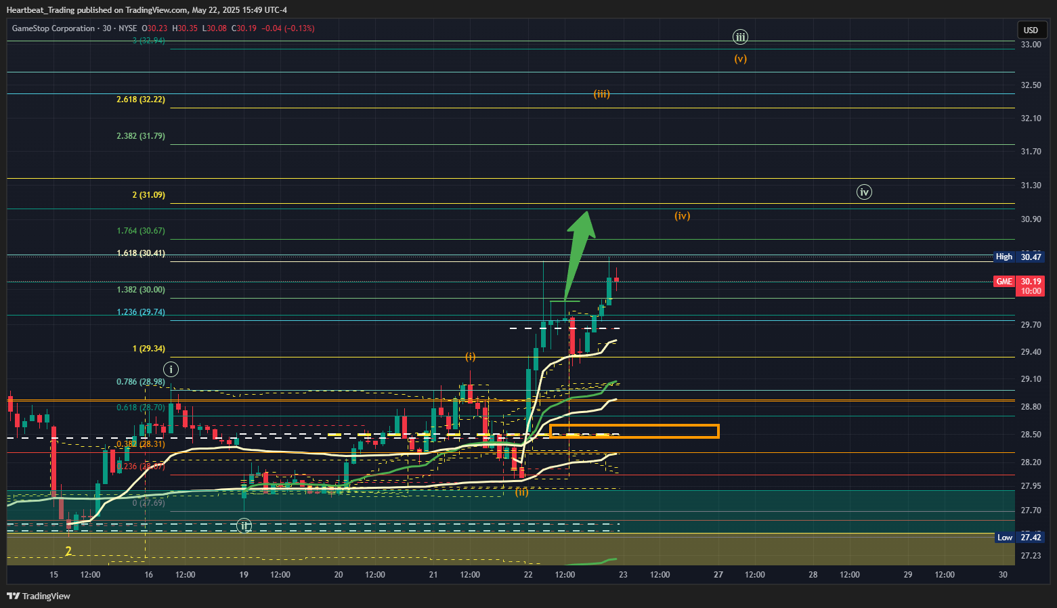
Task: Click the 27.23 price axis value
Action: tap(1031, 556)
